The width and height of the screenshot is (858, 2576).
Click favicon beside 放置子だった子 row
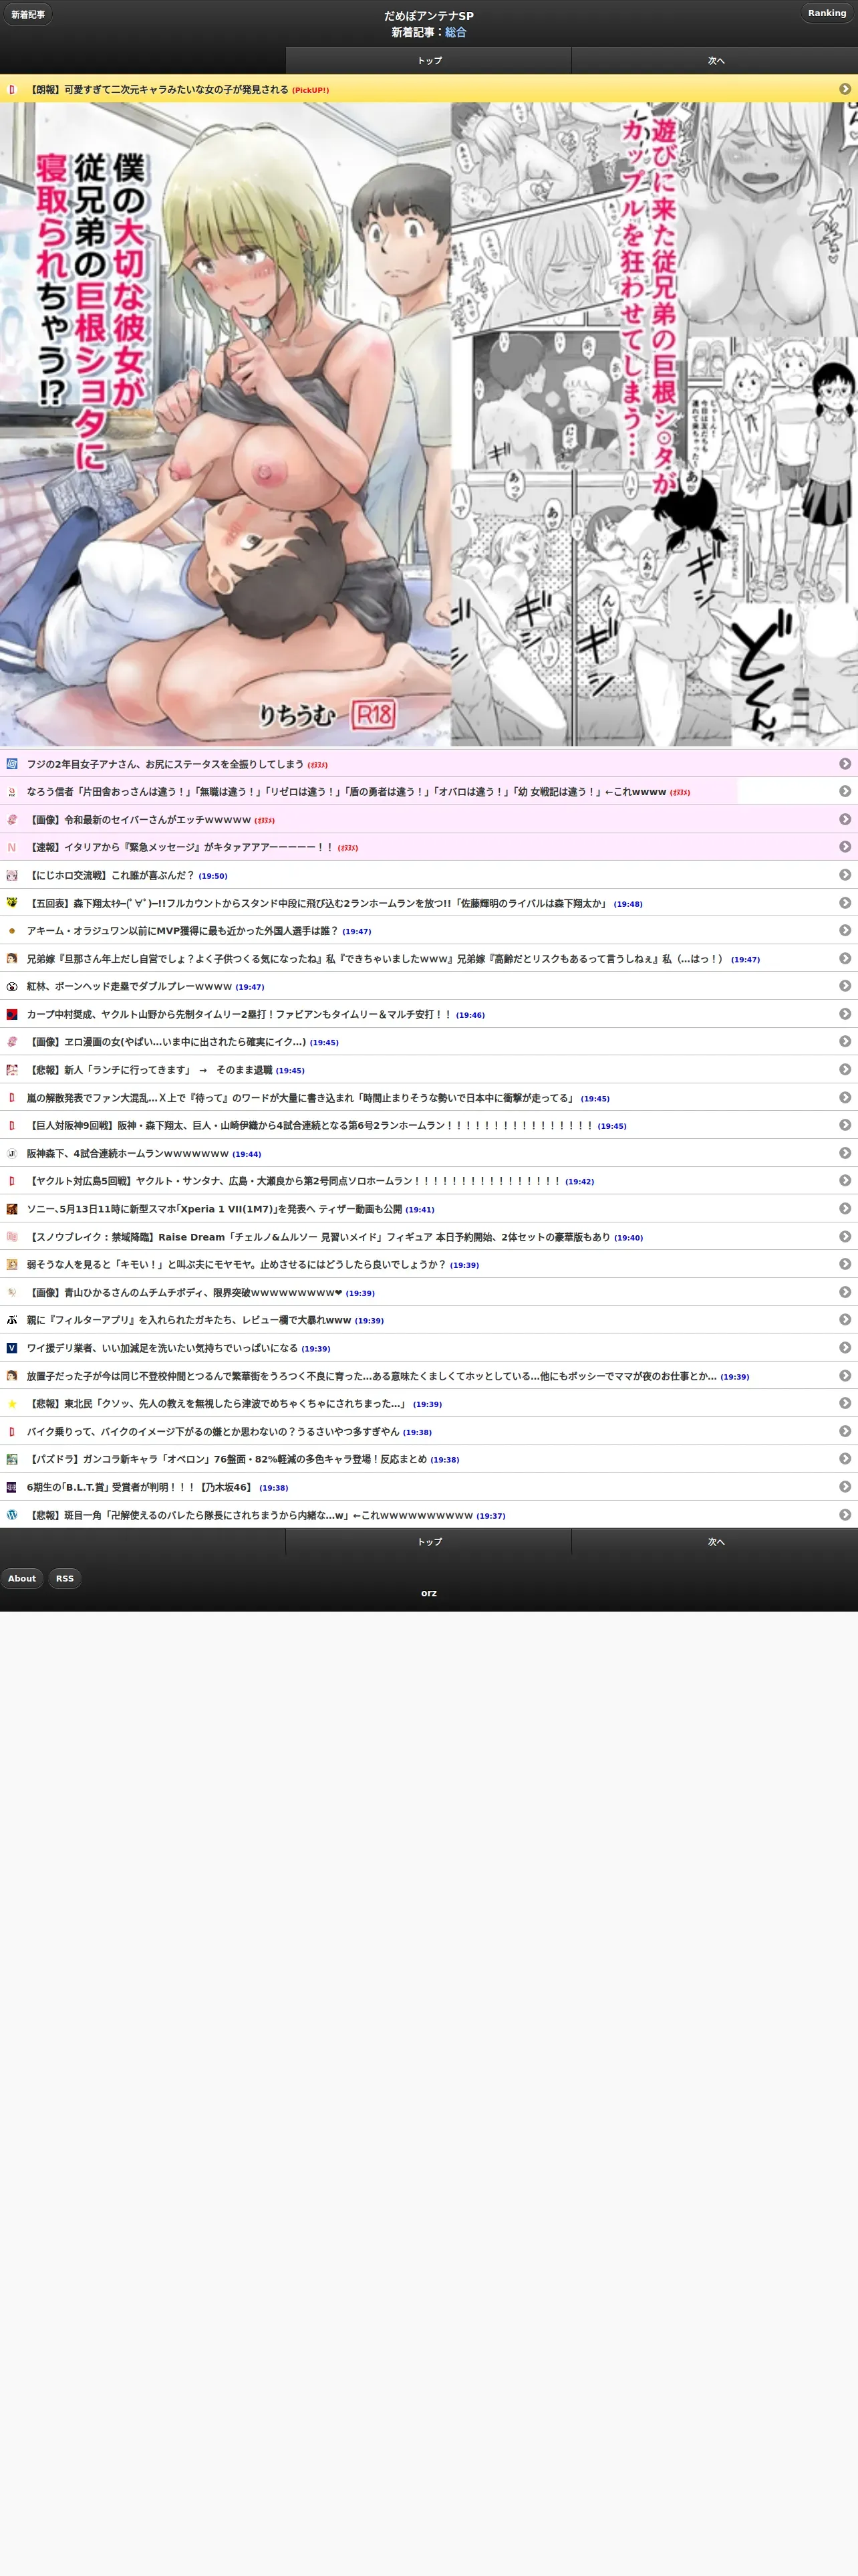pos(12,1376)
